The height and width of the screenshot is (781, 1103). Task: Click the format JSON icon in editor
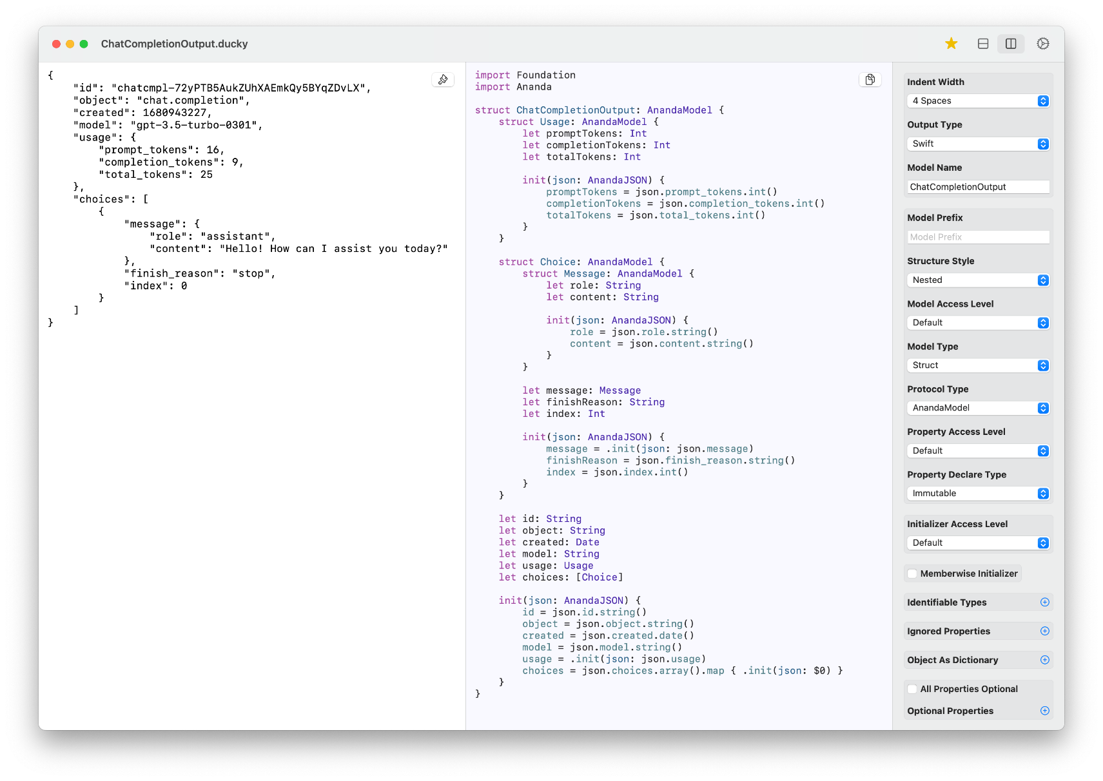[x=443, y=80]
